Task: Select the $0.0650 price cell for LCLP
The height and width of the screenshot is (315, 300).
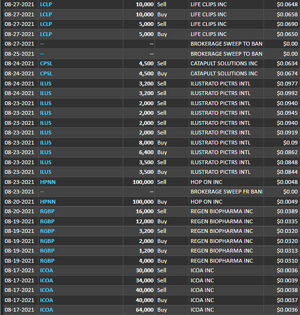Action: (287, 34)
